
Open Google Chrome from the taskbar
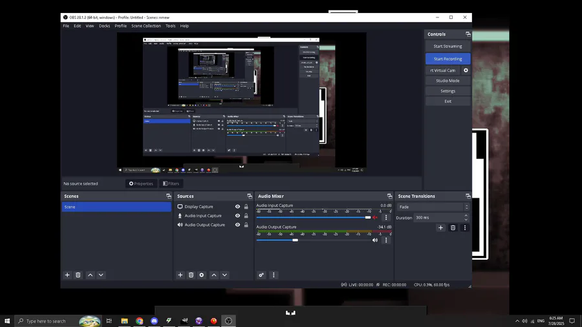click(140, 321)
